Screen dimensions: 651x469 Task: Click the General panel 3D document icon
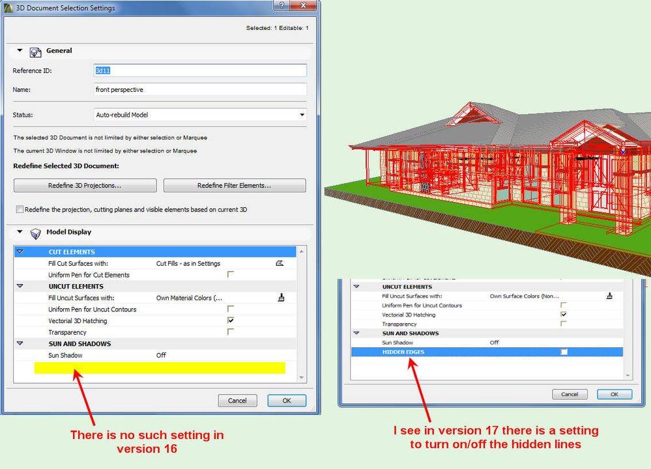35,52
